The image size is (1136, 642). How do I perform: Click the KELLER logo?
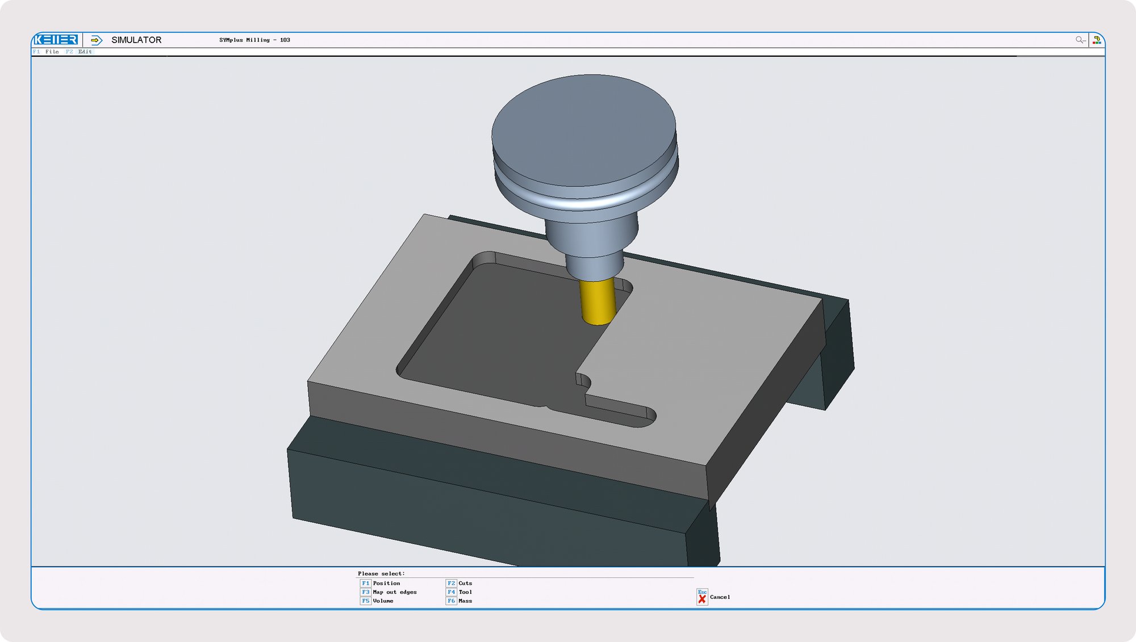coord(57,40)
